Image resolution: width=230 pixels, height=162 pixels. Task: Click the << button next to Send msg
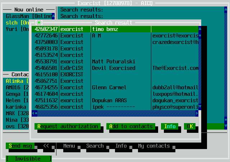(x=46, y=146)
